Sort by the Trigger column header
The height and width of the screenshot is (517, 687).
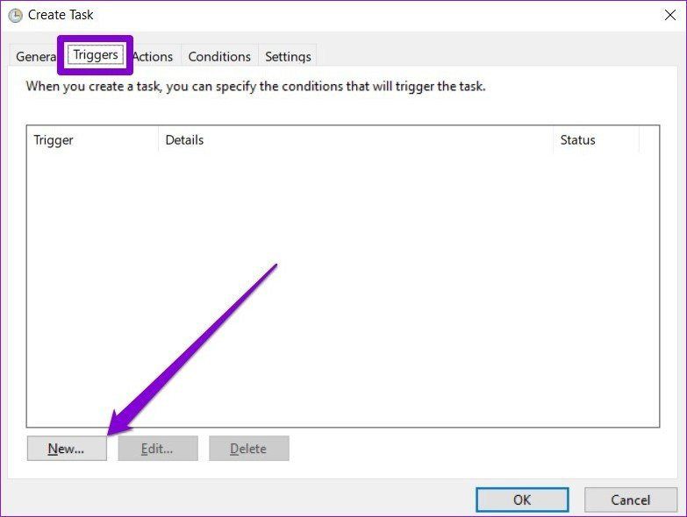coord(92,140)
